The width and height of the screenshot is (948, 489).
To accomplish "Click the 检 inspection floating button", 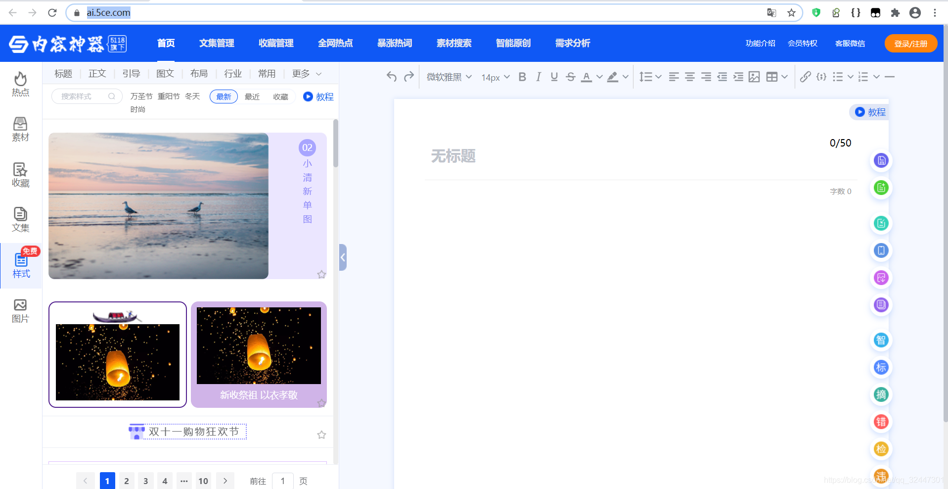I will click(x=881, y=449).
